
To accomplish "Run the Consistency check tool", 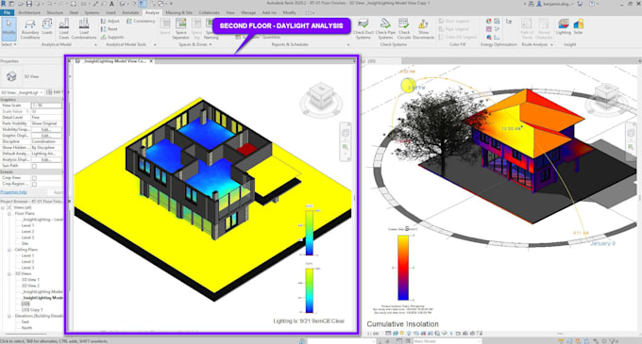I will click(141, 21).
